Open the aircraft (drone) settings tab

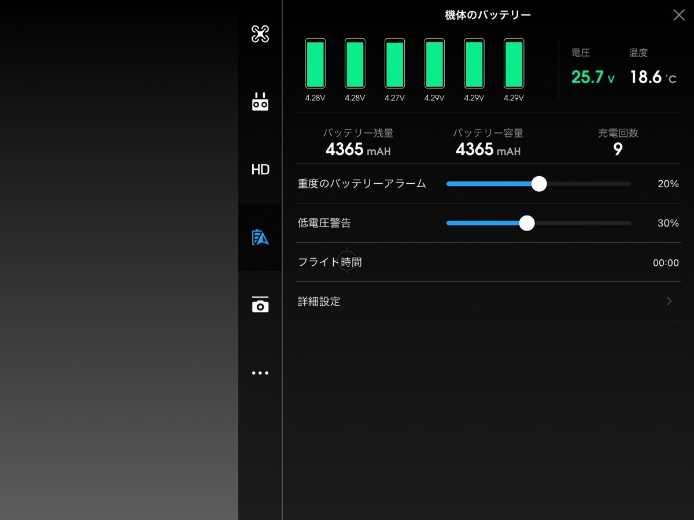(260, 34)
